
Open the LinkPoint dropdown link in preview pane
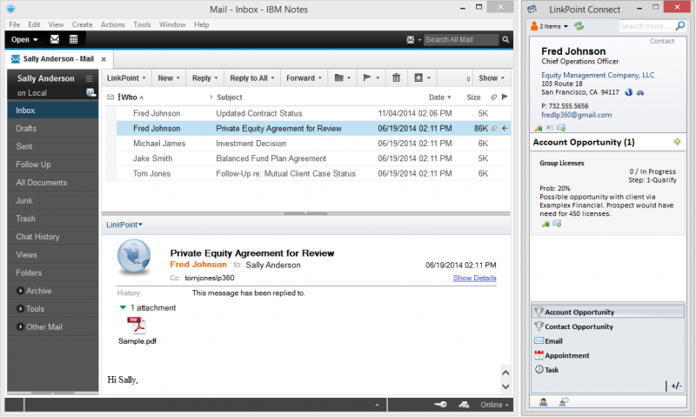click(x=124, y=225)
